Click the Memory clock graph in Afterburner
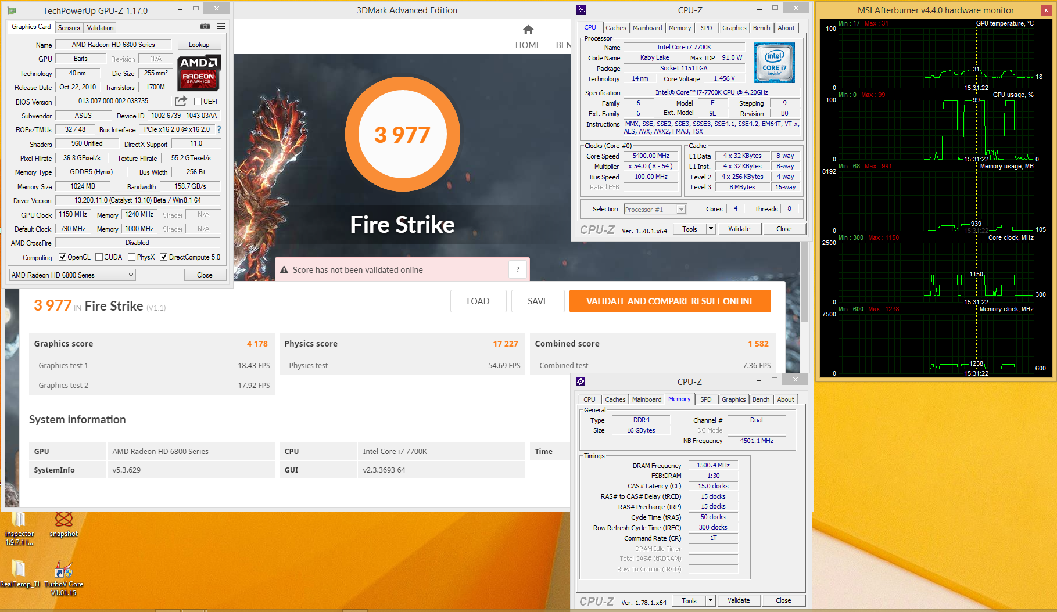 (x=936, y=344)
